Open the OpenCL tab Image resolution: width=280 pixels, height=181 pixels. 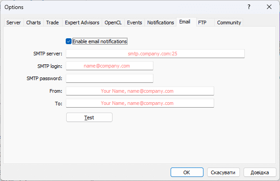tap(113, 23)
